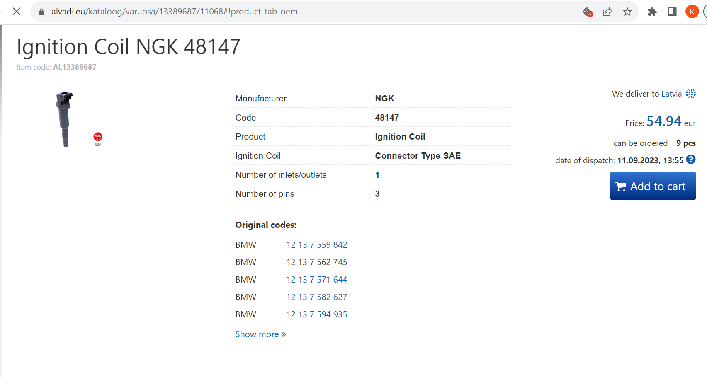Click the share page icon

pos(607,12)
